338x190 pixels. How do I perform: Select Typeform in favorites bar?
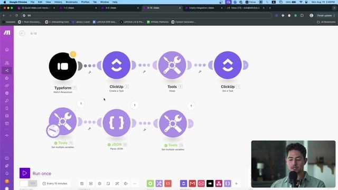pos(210,184)
